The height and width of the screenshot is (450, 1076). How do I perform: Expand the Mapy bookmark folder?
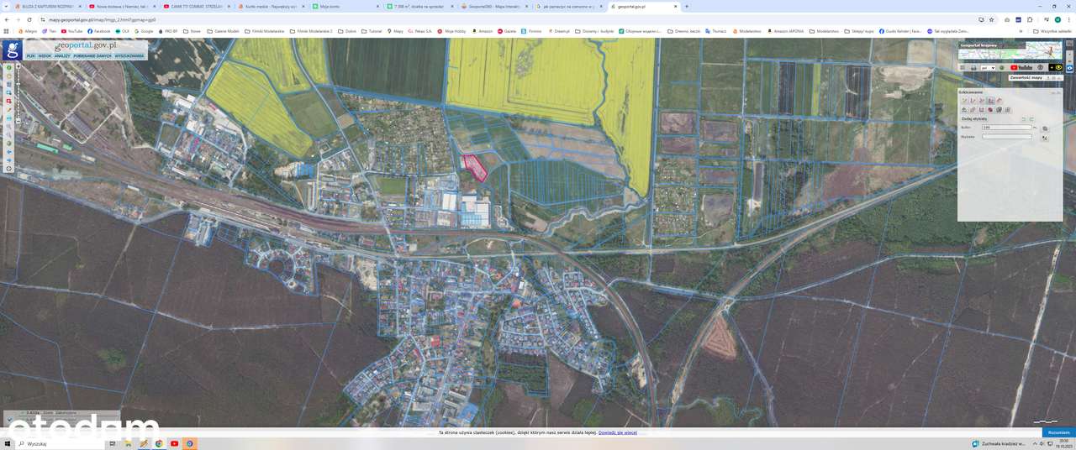[x=396, y=31]
